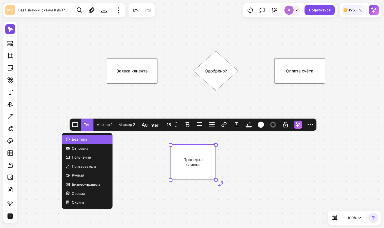384x228 pixels.
Task: Toggle the shape lock icon
Action: coord(285,125)
